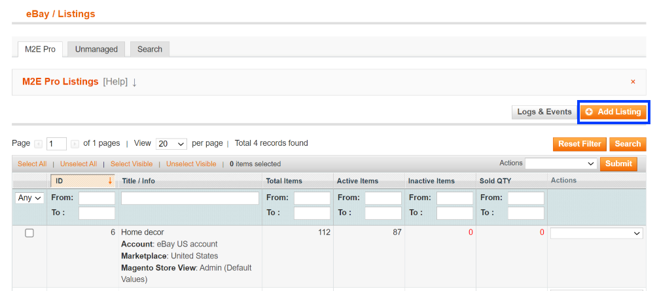Viewport: 657px width, 291px height.
Task: Open the Help link for listings
Action: pos(115,82)
